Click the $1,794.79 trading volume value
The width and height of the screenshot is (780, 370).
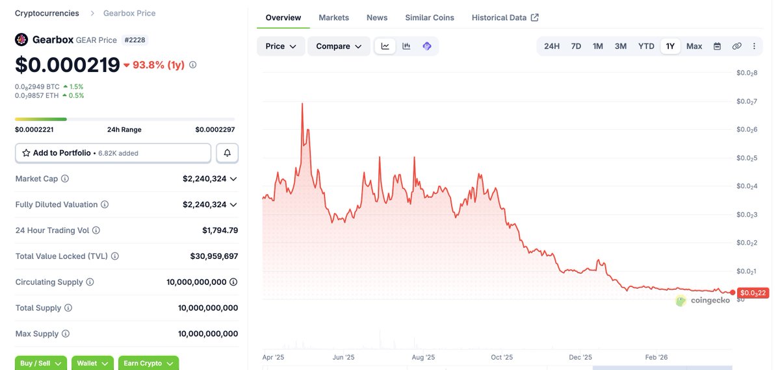[x=220, y=230]
